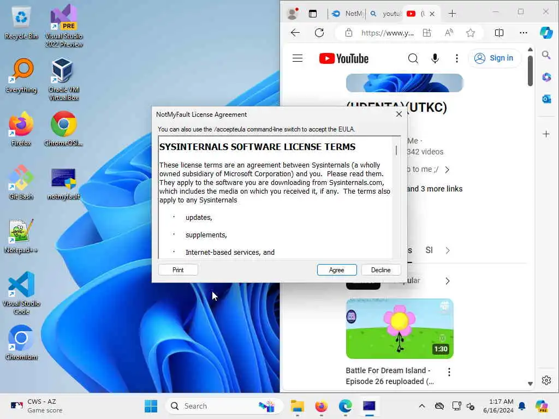
Task: Close the NotMyFault License Agreement dialog
Action: [399, 114]
